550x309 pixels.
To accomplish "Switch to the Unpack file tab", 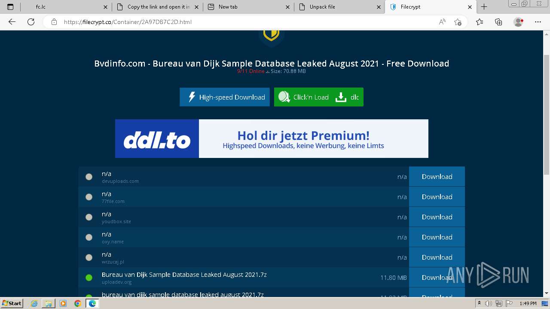I will click(x=339, y=7).
